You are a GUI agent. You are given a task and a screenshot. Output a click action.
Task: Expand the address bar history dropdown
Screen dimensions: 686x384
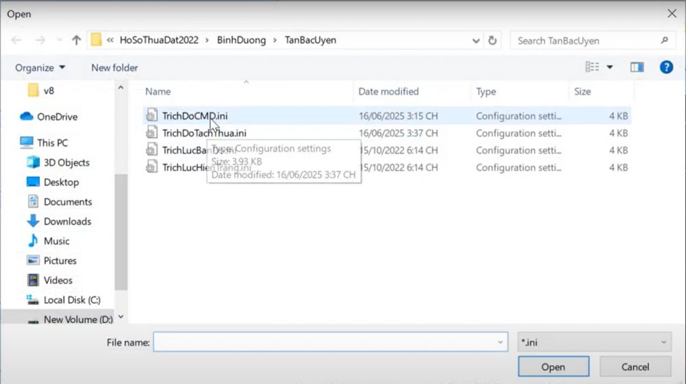[x=476, y=40]
